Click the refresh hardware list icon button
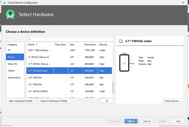The height and width of the screenshot is (127, 189). (107, 101)
